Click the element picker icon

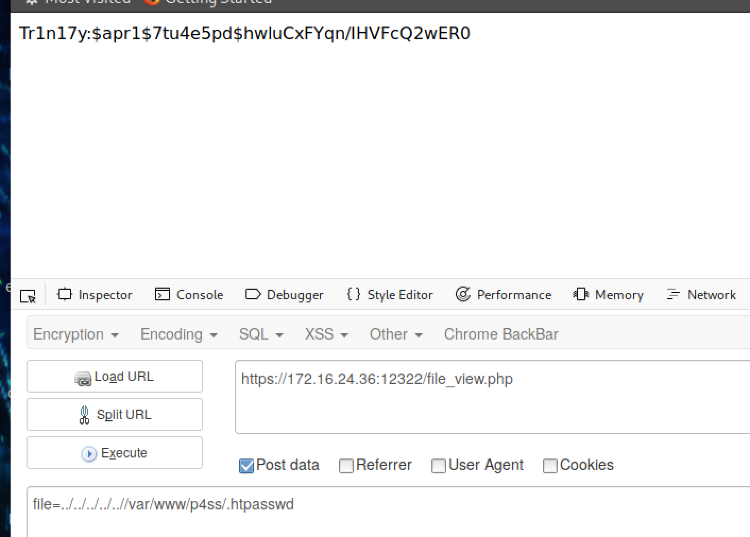[28, 296]
